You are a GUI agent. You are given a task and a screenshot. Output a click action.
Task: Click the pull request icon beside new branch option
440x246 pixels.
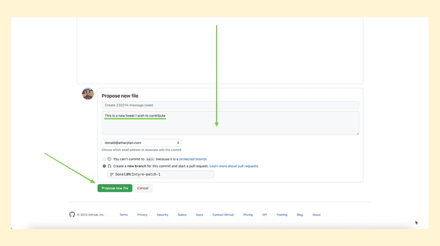tap(109, 166)
